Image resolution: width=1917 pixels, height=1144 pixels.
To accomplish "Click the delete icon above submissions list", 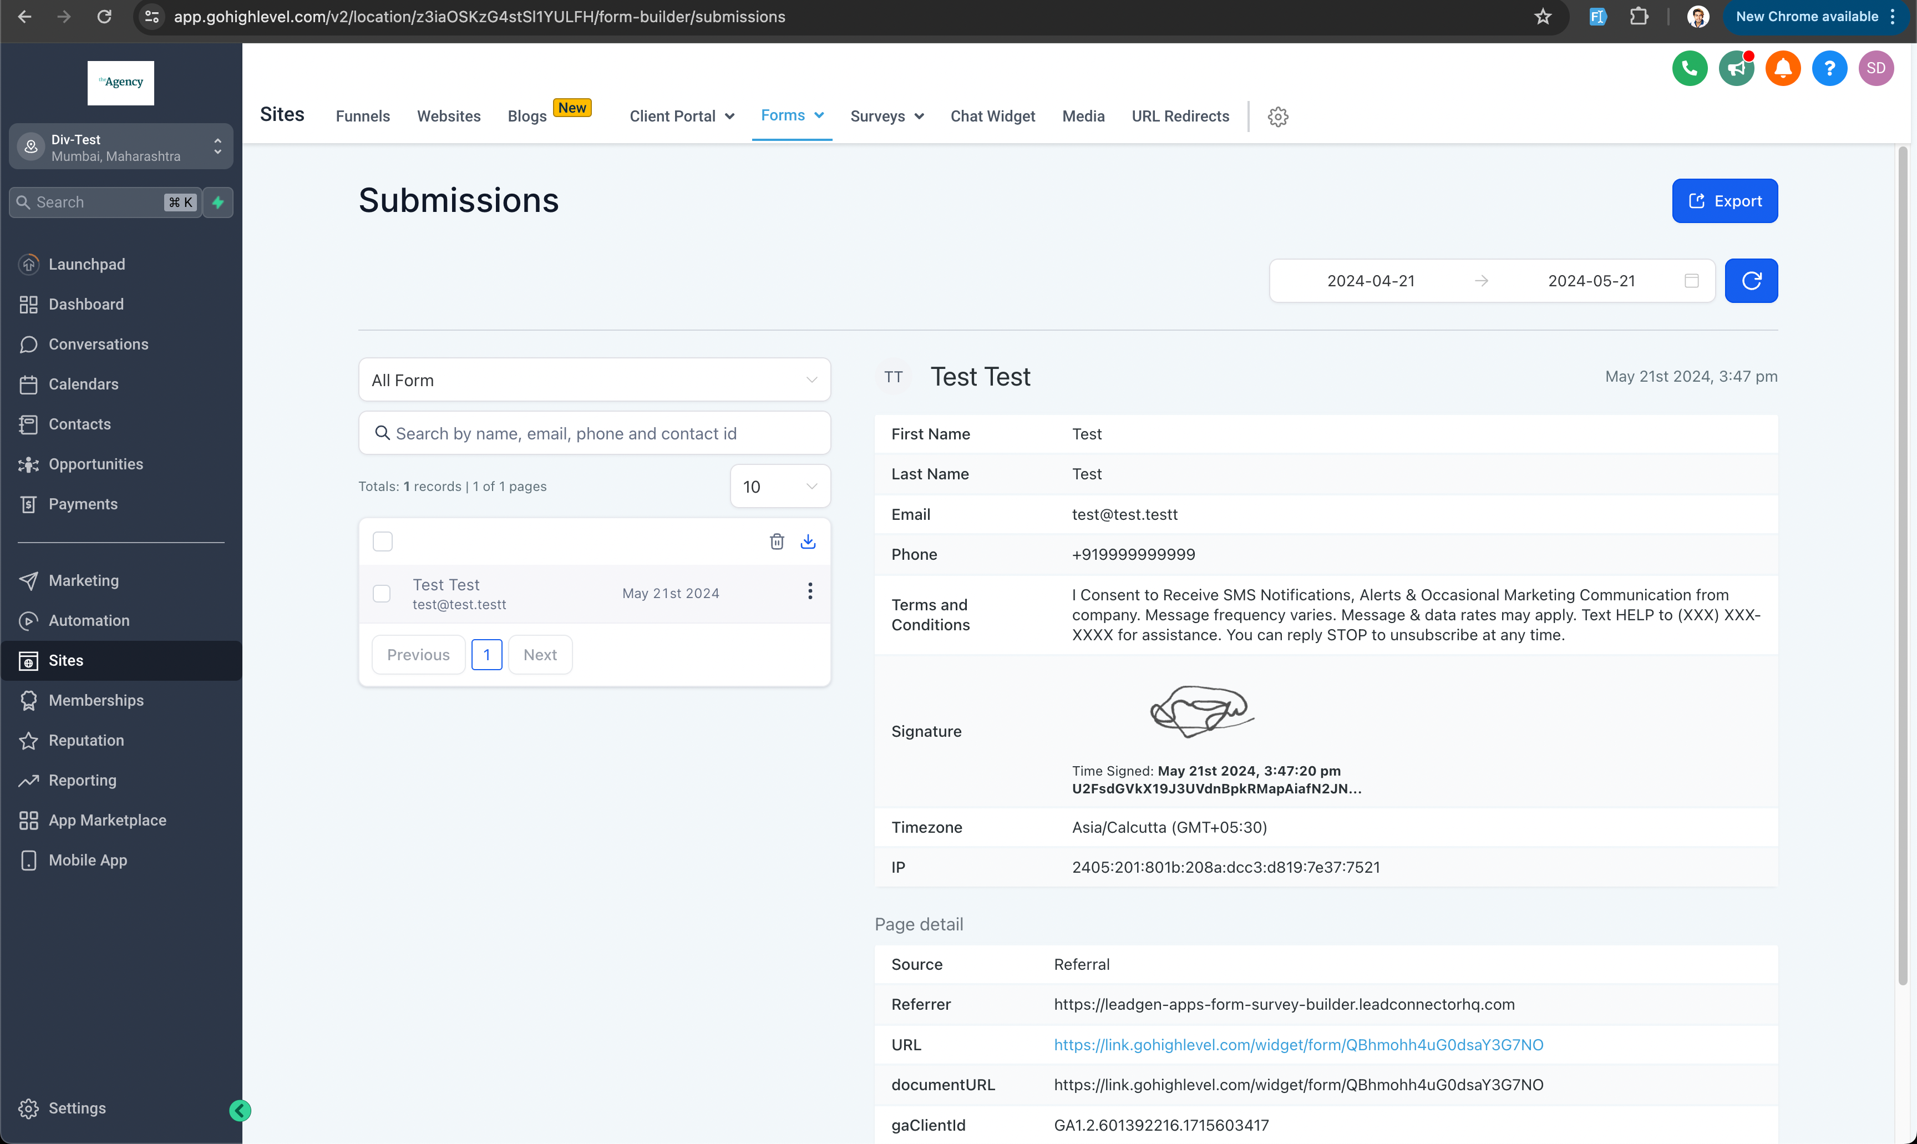I will [776, 541].
